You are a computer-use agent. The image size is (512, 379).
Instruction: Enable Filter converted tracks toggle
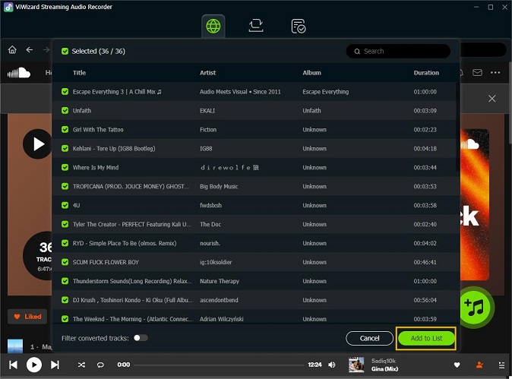pos(141,338)
